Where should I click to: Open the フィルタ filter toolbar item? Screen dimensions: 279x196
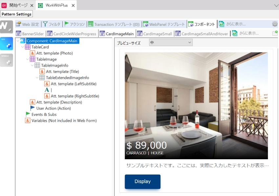52,24
